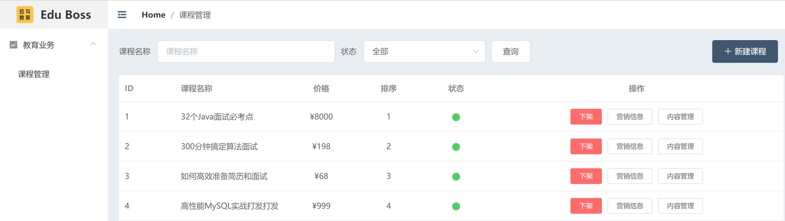Screen dimensions: 785x221
Task: Click the 教育业务 chart icon
Action: coord(13,45)
